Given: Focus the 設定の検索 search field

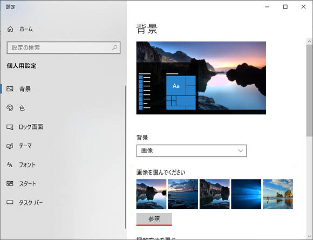Looking at the screenshot, I should click(x=64, y=47).
